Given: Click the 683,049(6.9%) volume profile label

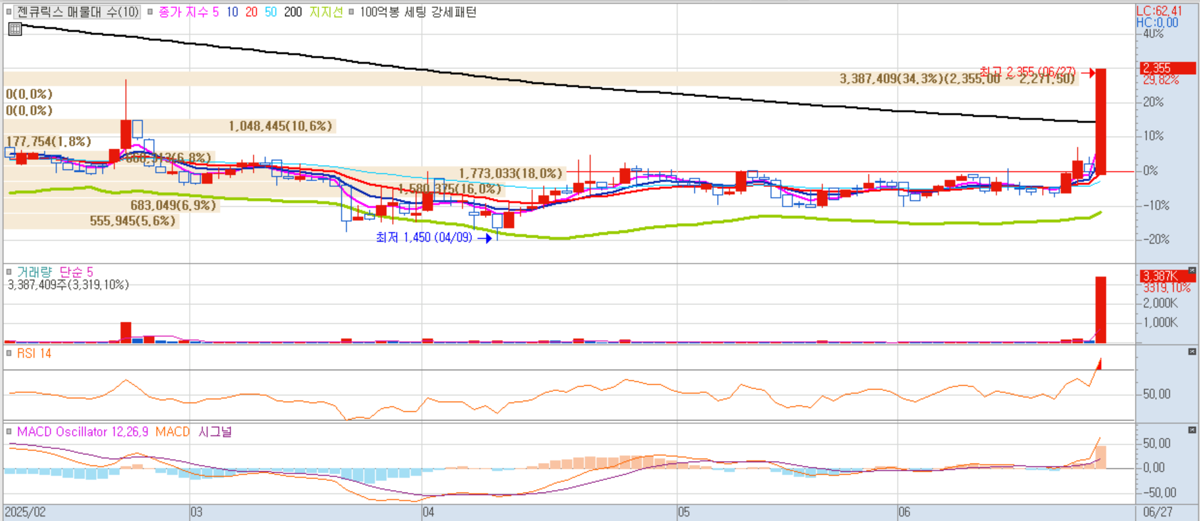Looking at the screenshot, I should click(x=173, y=205).
